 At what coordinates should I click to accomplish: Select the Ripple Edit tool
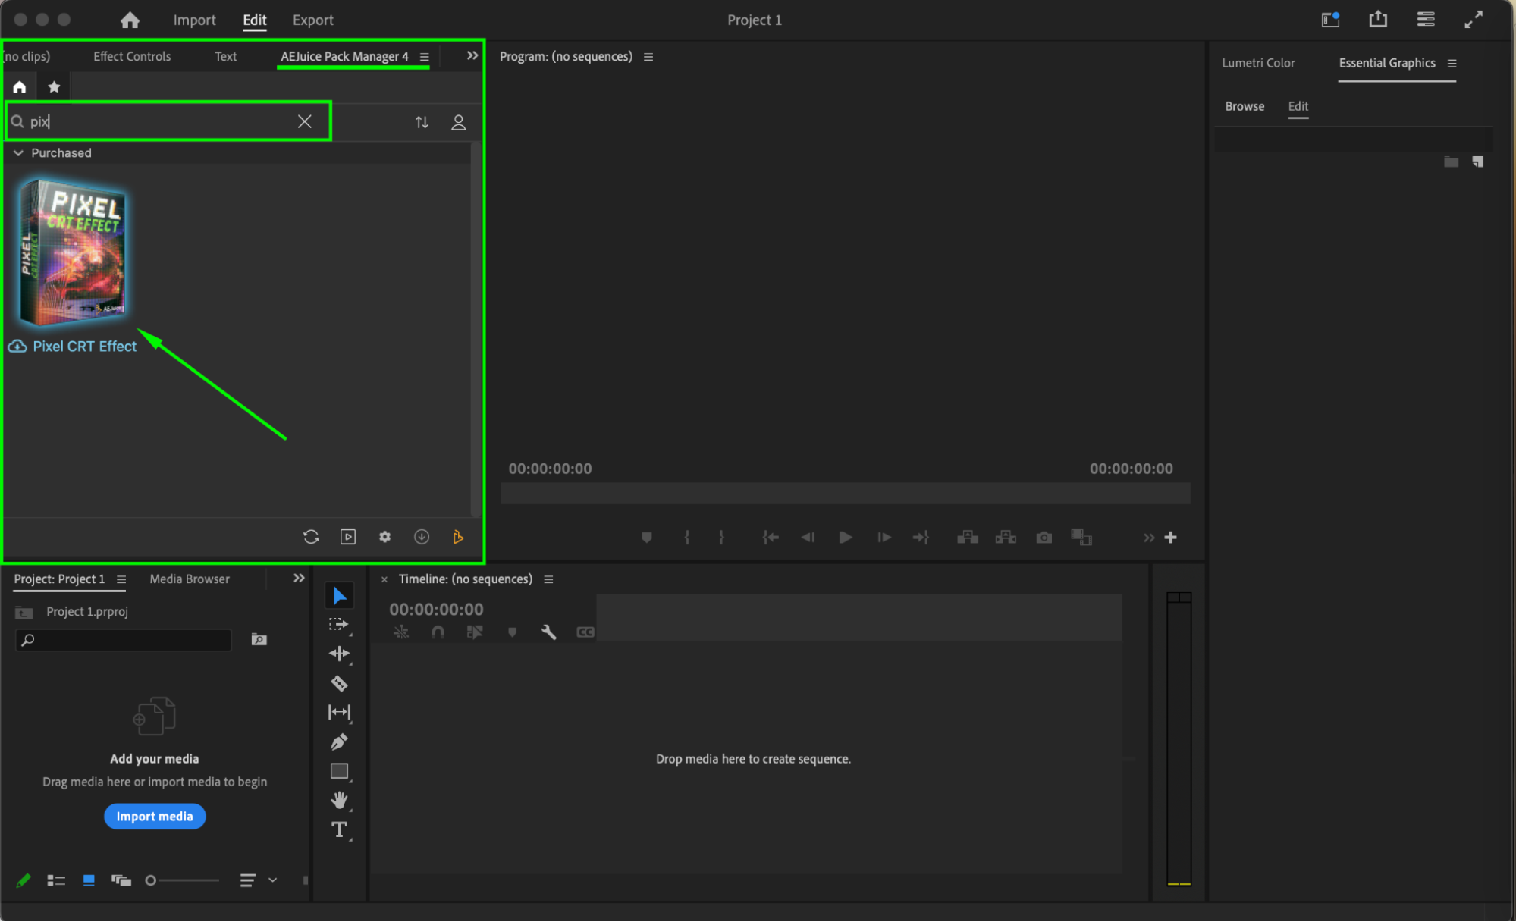pos(339,654)
